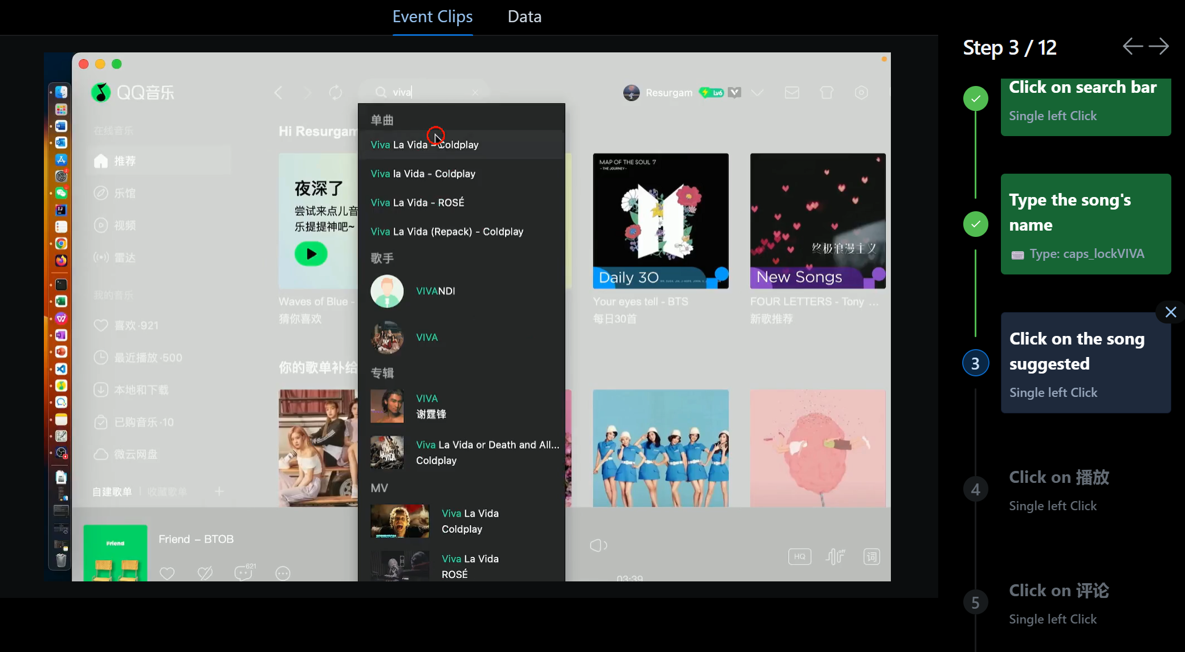Add a new playlist with the plus icon
1185x652 pixels.
[x=219, y=491]
